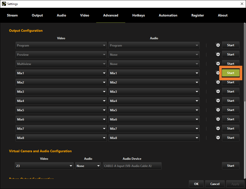Start the Mix4 output

coord(231,101)
